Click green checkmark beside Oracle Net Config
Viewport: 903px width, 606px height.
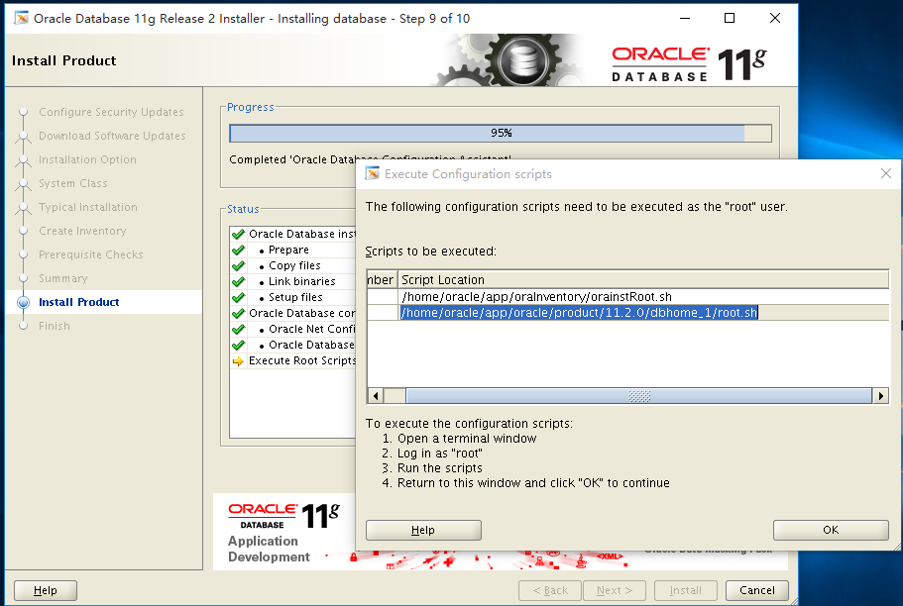239,329
